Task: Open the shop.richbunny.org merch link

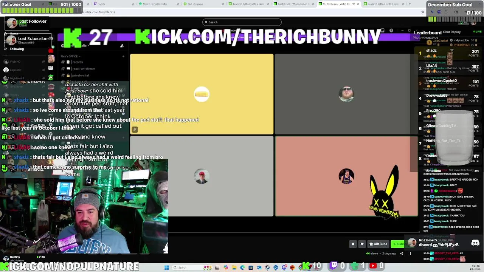Action: 453,174
